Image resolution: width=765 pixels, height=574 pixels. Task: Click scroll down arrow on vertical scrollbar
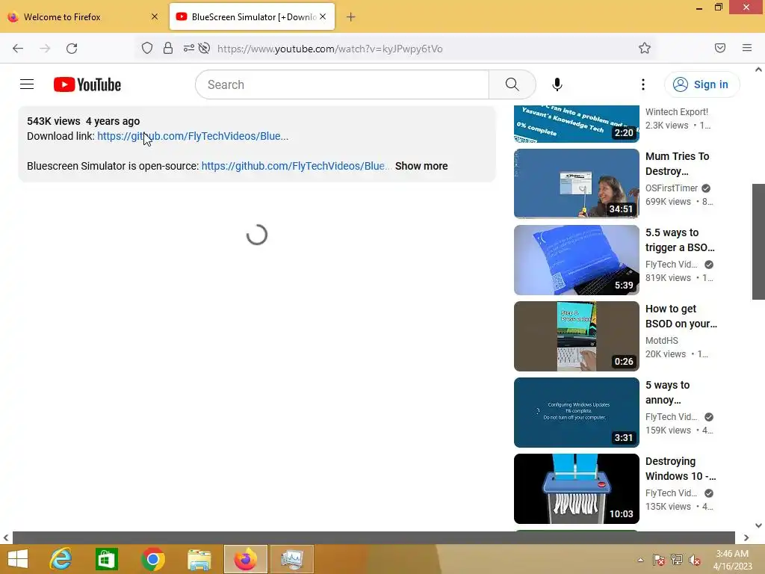(x=758, y=525)
